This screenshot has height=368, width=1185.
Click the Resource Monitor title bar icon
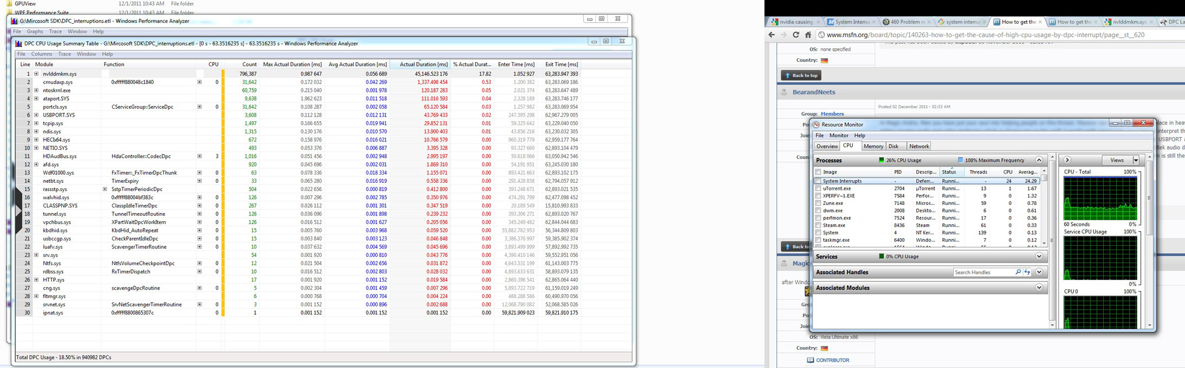click(x=816, y=124)
